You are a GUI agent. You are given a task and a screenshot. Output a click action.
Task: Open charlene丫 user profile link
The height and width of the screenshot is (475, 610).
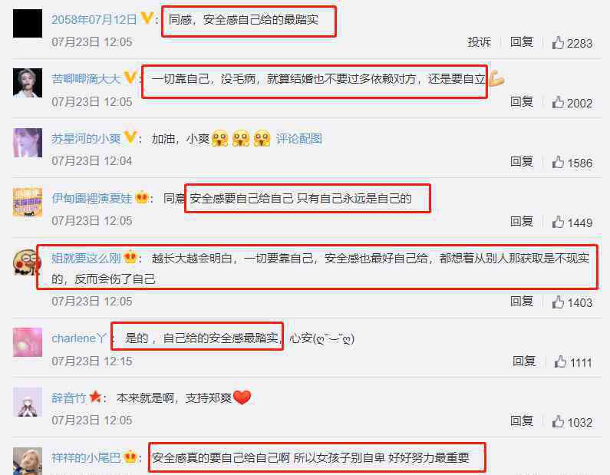coord(78,338)
